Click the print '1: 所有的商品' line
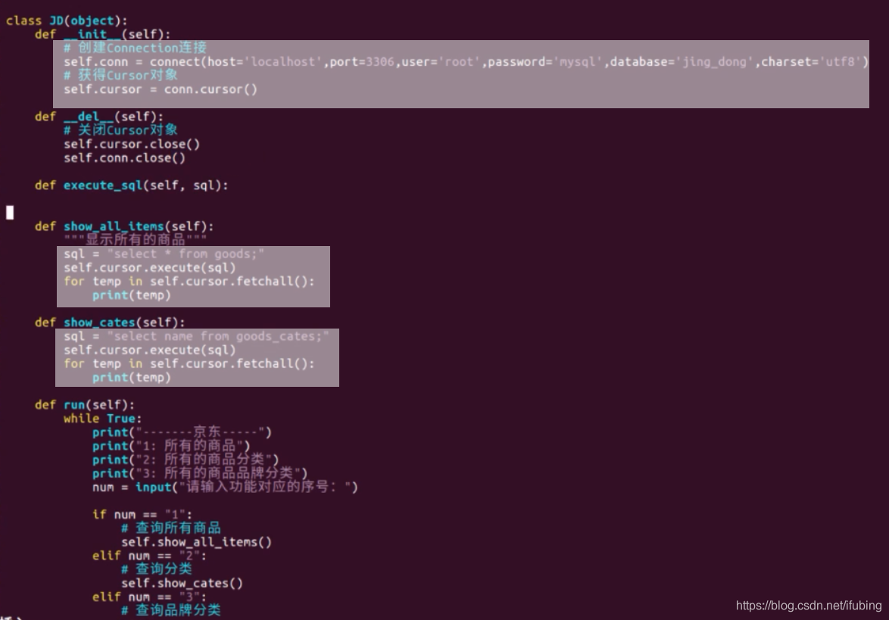 171,446
